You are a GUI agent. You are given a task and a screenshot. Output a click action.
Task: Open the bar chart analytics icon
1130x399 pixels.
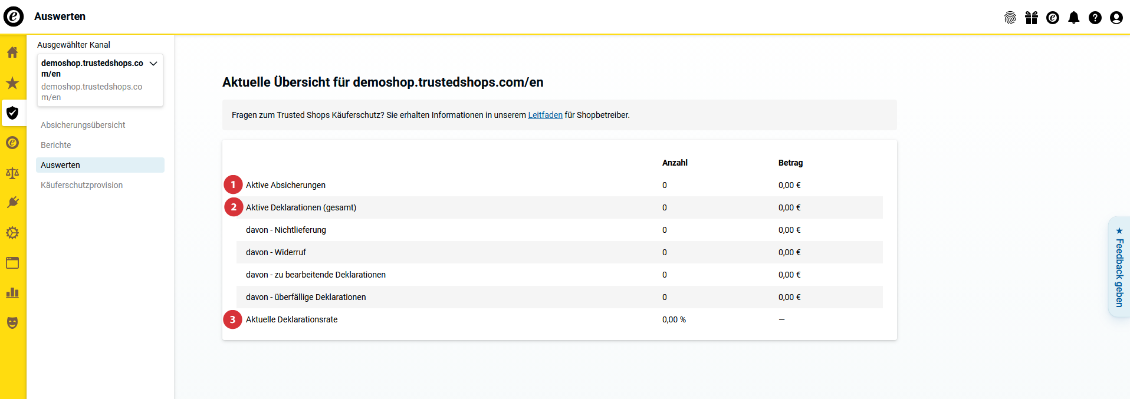point(12,293)
